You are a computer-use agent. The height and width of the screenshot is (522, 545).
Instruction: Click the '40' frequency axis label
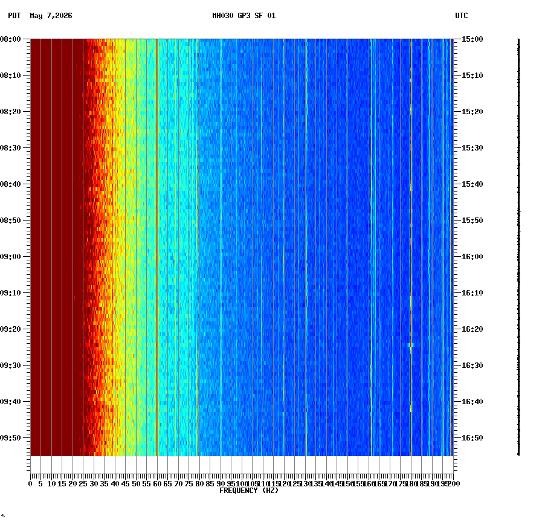click(x=115, y=484)
